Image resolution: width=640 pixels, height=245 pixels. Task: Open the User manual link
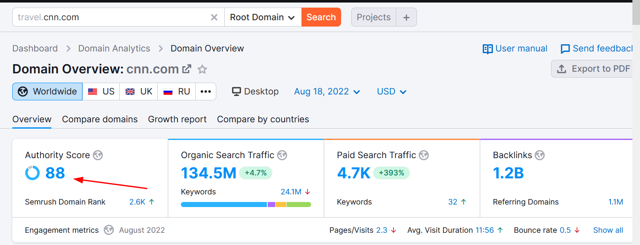click(x=515, y=48)
